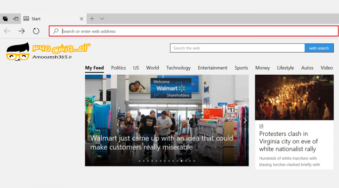Open the Lifestyle category

[285, 68]
